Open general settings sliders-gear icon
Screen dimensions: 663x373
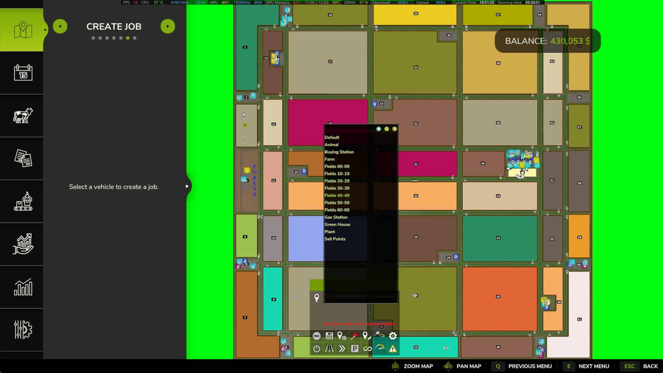[23, 330]
